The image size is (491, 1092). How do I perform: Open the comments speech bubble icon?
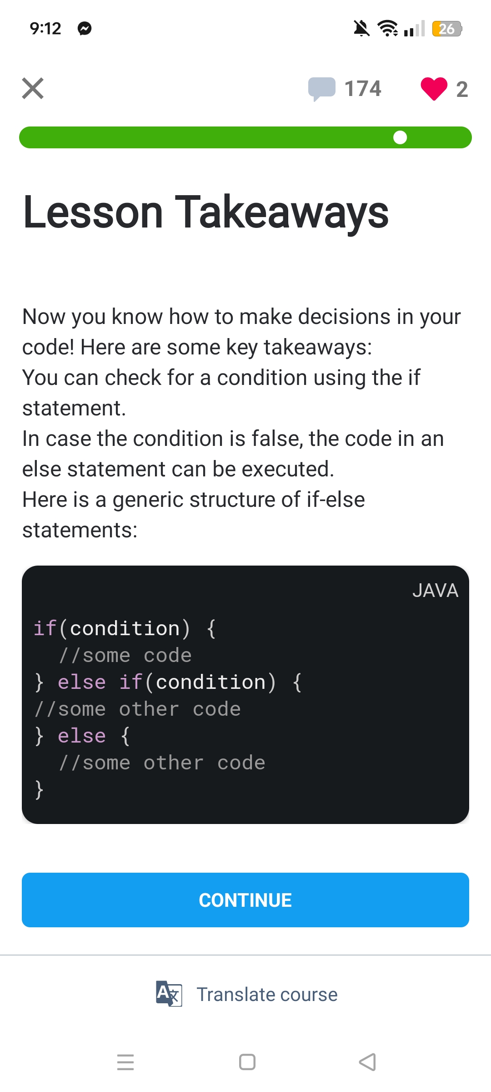pyautogui.click(x=321, y=88)
